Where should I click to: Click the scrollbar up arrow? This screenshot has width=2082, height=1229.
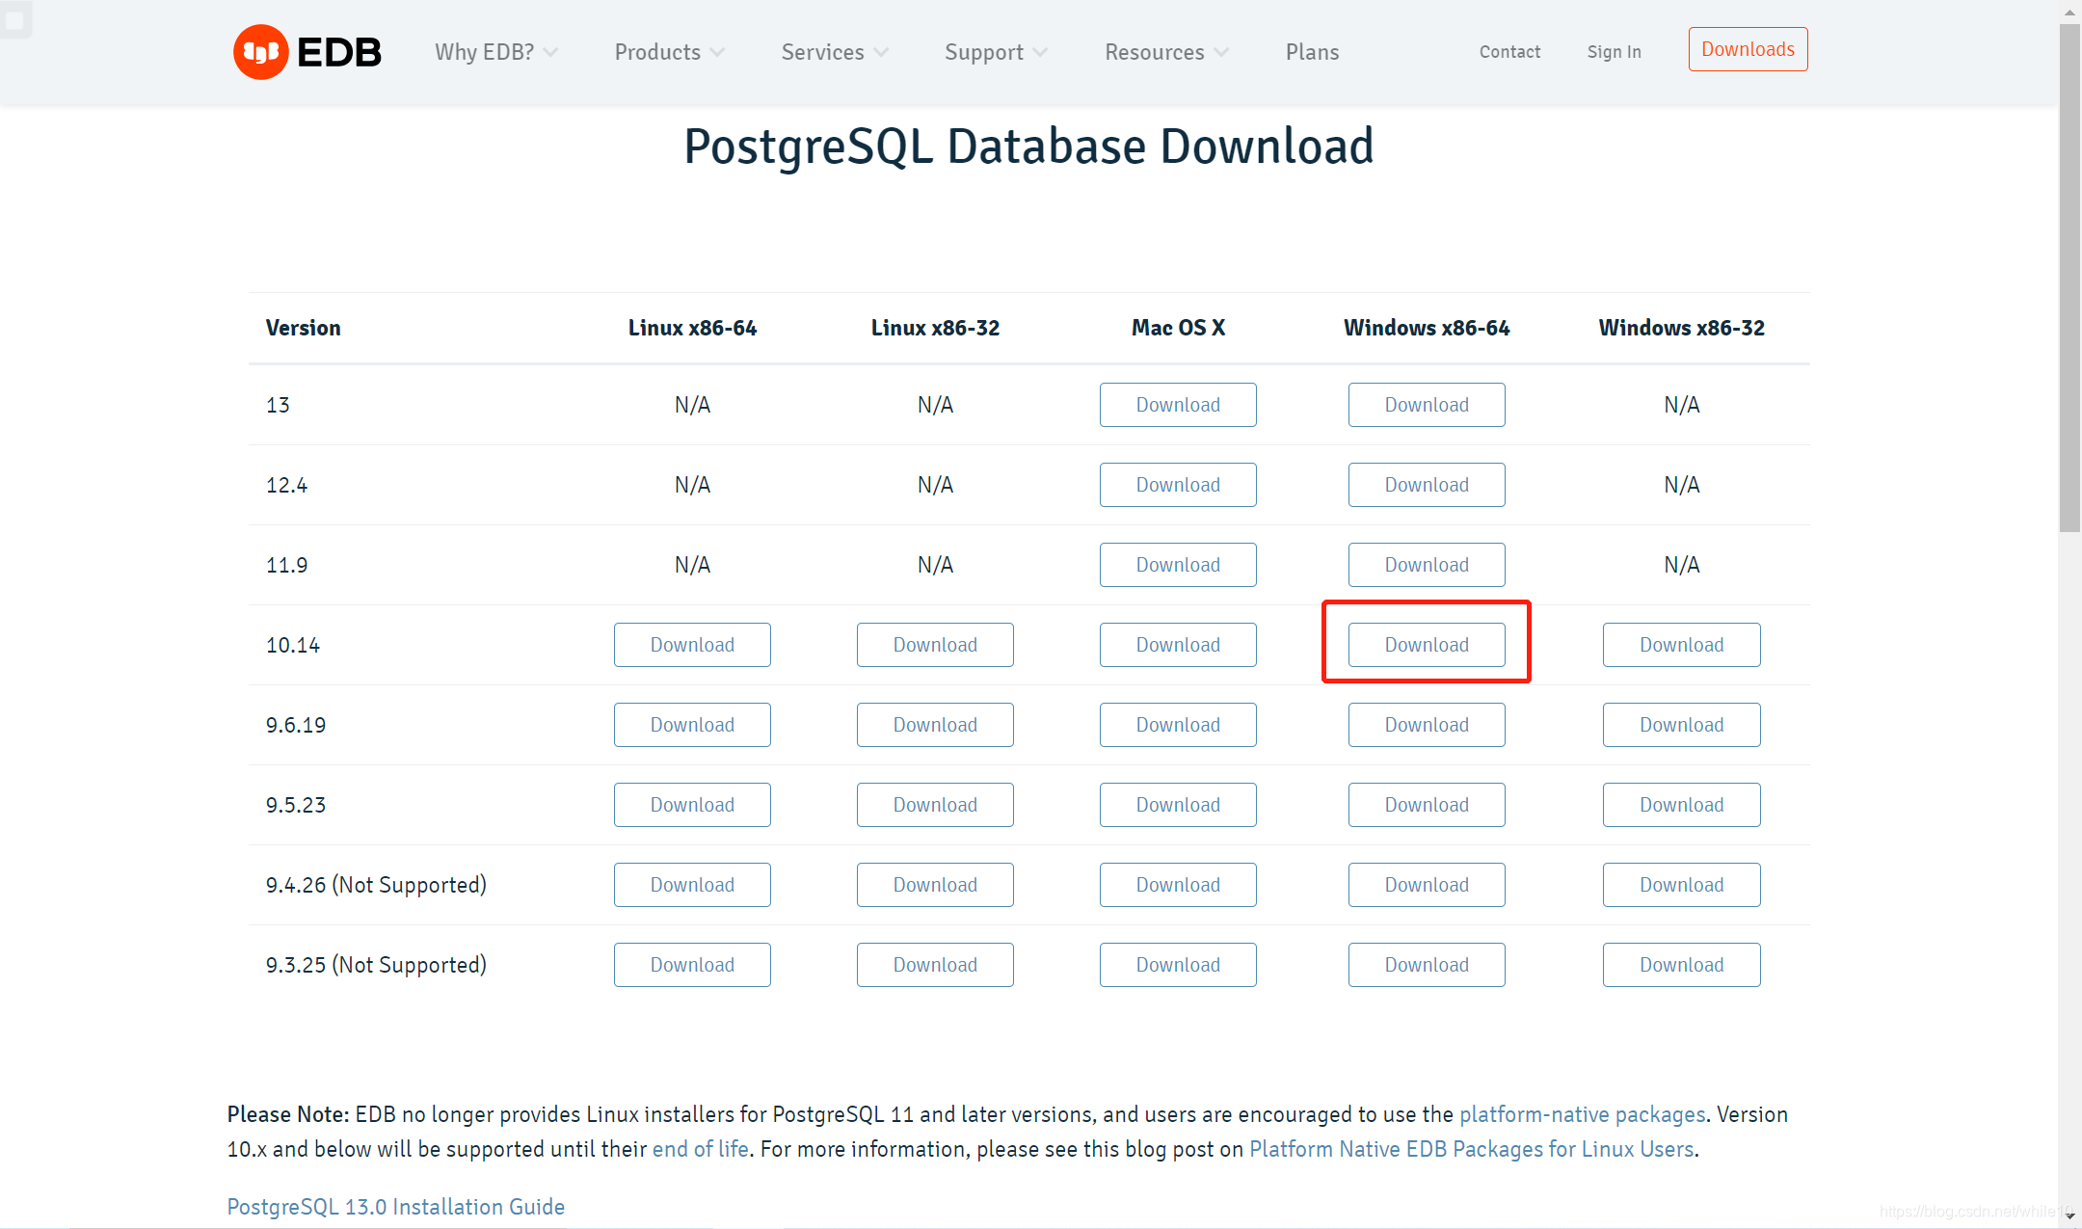coord(2069,12)
